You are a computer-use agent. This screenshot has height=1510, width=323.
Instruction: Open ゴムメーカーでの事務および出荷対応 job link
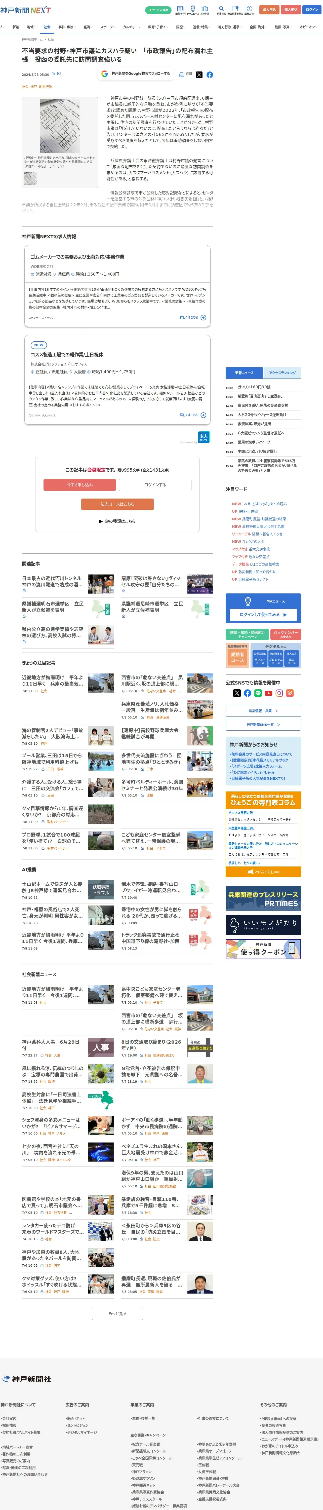[77, 257]
